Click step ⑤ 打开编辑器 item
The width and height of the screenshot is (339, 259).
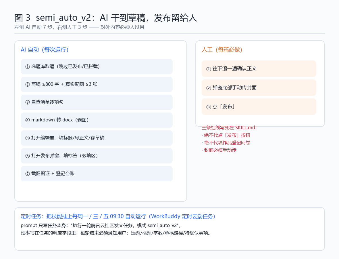[x=97, y=138]
